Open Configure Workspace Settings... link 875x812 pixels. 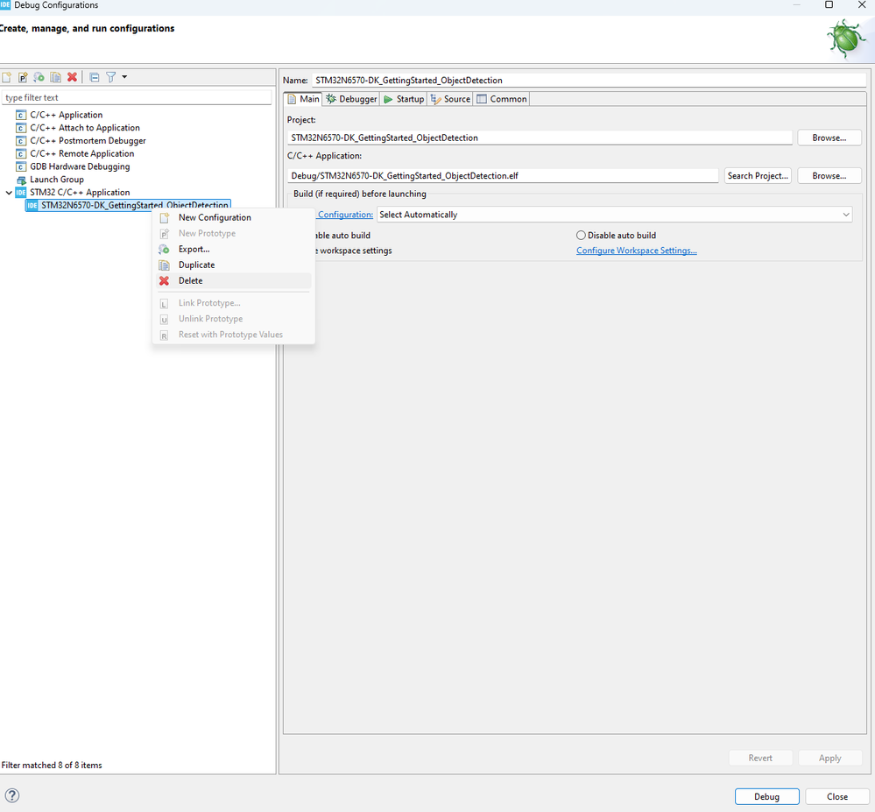(x=636, y=251)
